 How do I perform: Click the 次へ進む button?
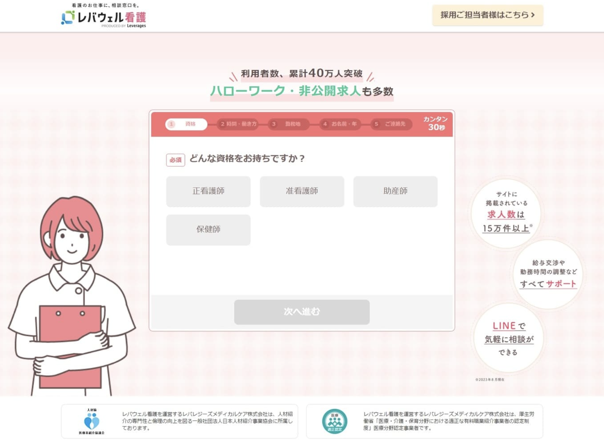[302, 312]
